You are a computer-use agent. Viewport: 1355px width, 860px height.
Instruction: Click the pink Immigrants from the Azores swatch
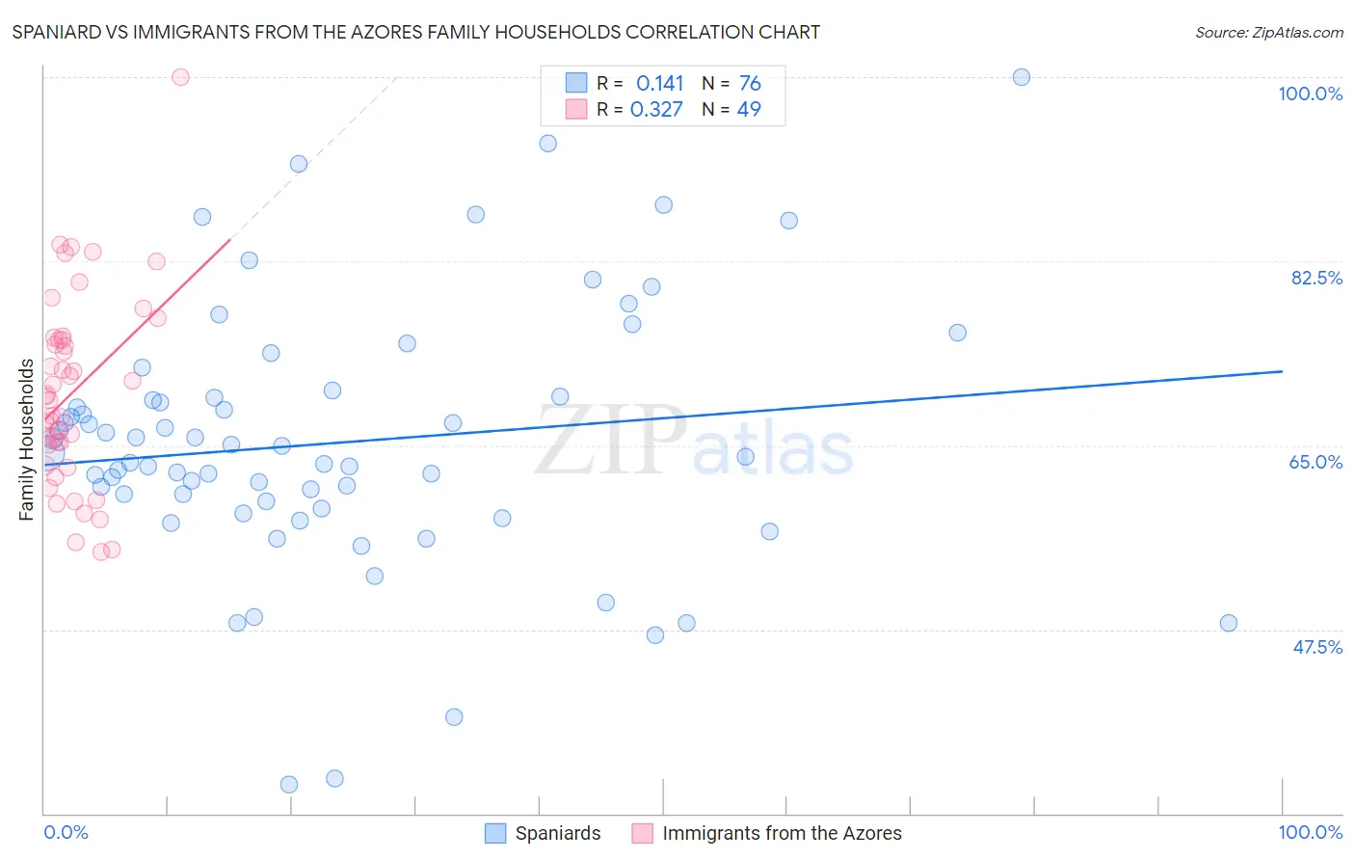pos(643,833)
